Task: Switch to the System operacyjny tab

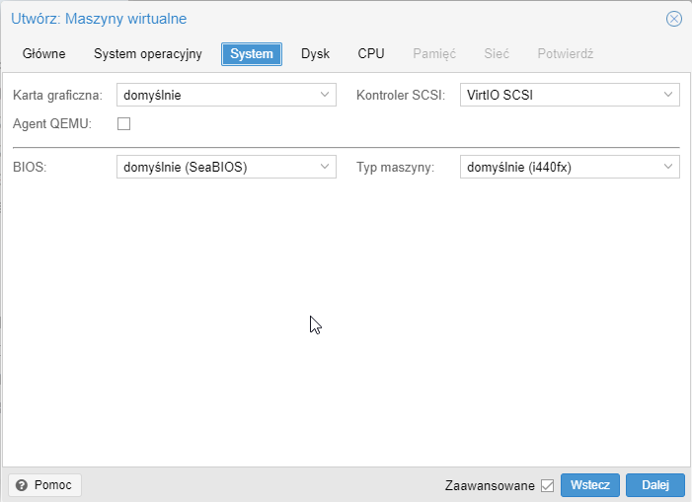Action: point(148,54)
